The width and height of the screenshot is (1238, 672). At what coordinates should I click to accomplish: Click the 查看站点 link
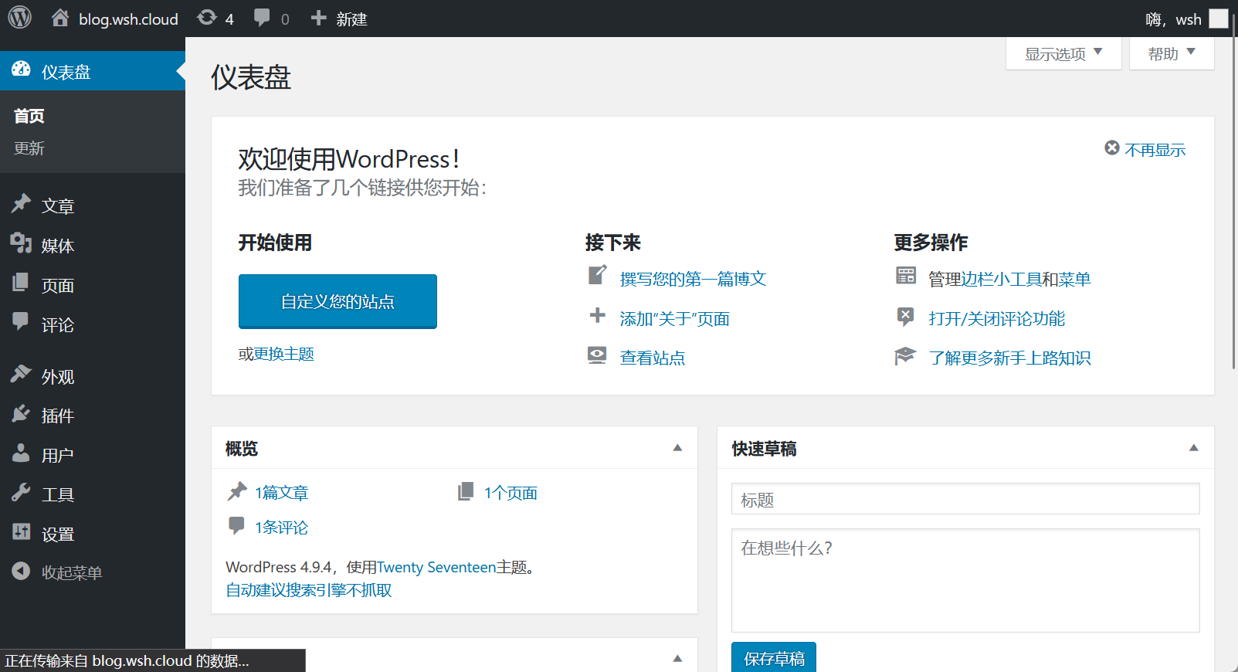tap(652, 358)
